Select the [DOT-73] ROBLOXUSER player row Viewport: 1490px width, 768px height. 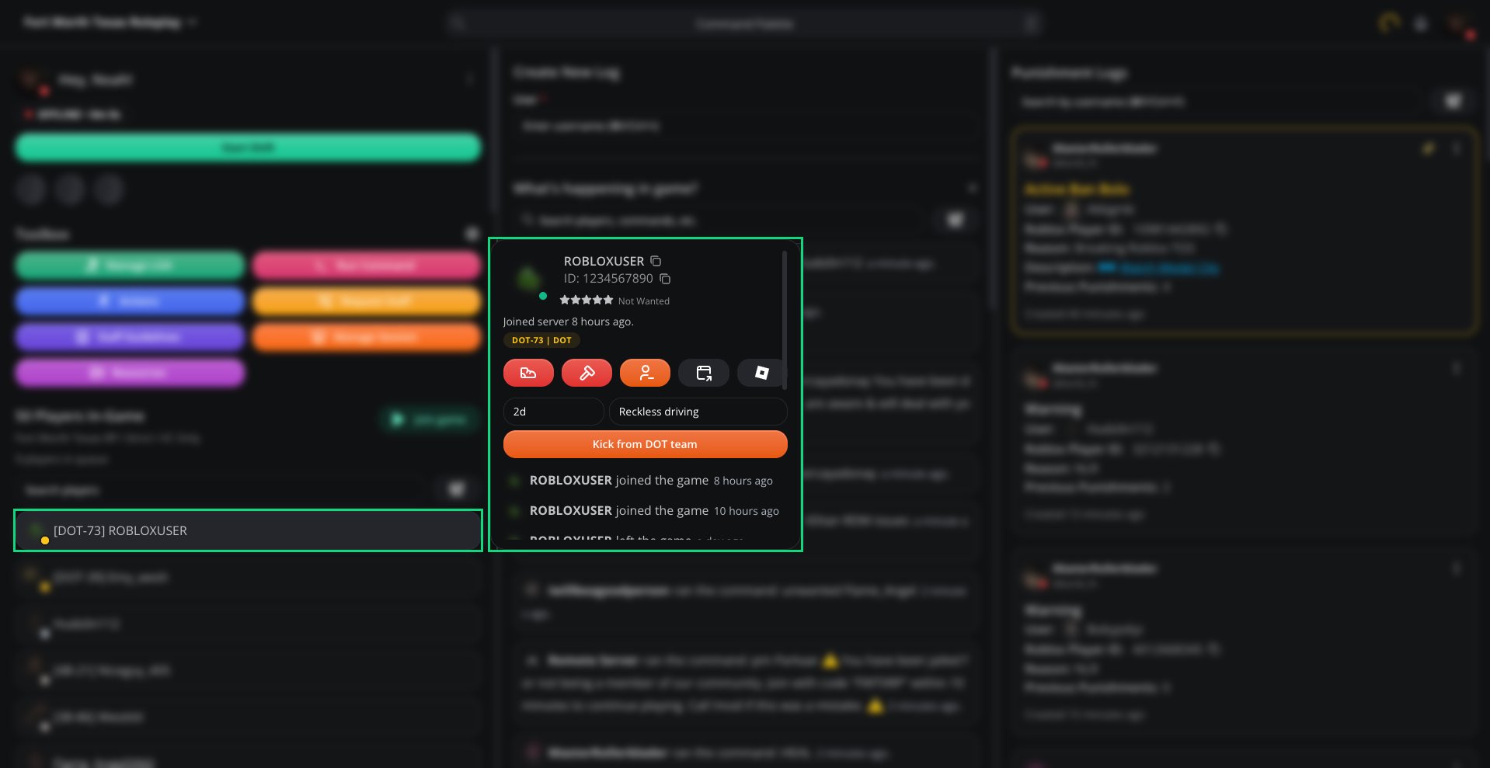pos(248,530)
